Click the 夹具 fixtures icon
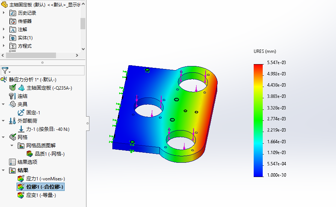The height and width of the screenshot is (207, 336). (12, 104)
